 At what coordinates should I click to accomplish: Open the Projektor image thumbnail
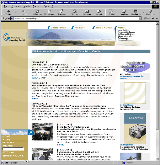coord(135,128)
